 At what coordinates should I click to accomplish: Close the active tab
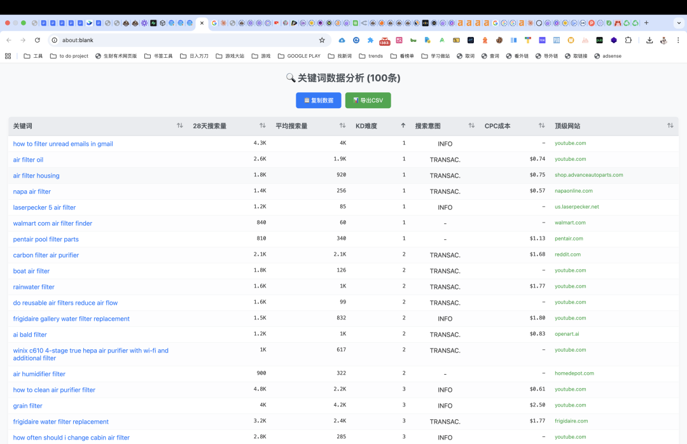click(202, 23)
